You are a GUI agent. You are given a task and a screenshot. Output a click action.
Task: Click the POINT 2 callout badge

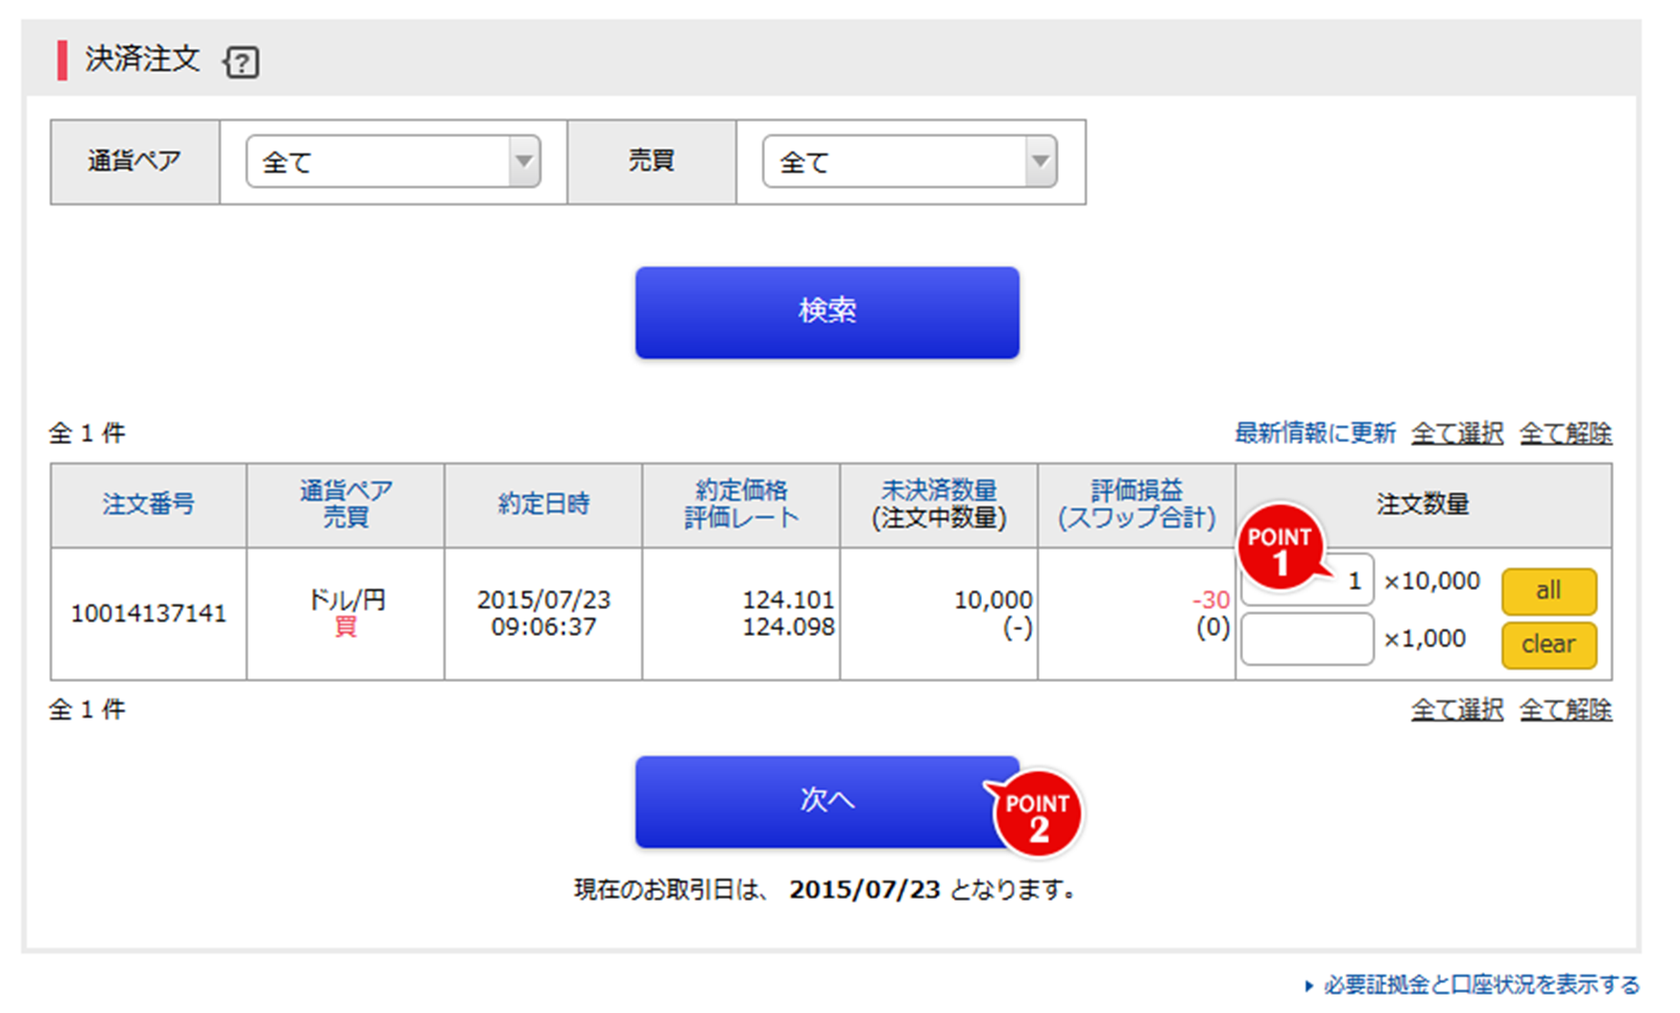pos(1038,814)
